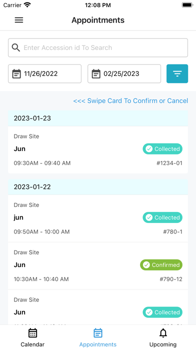This screenshot has height=348, width=196.
Task: Open appointment card #790-12
Action: (98, 266)
